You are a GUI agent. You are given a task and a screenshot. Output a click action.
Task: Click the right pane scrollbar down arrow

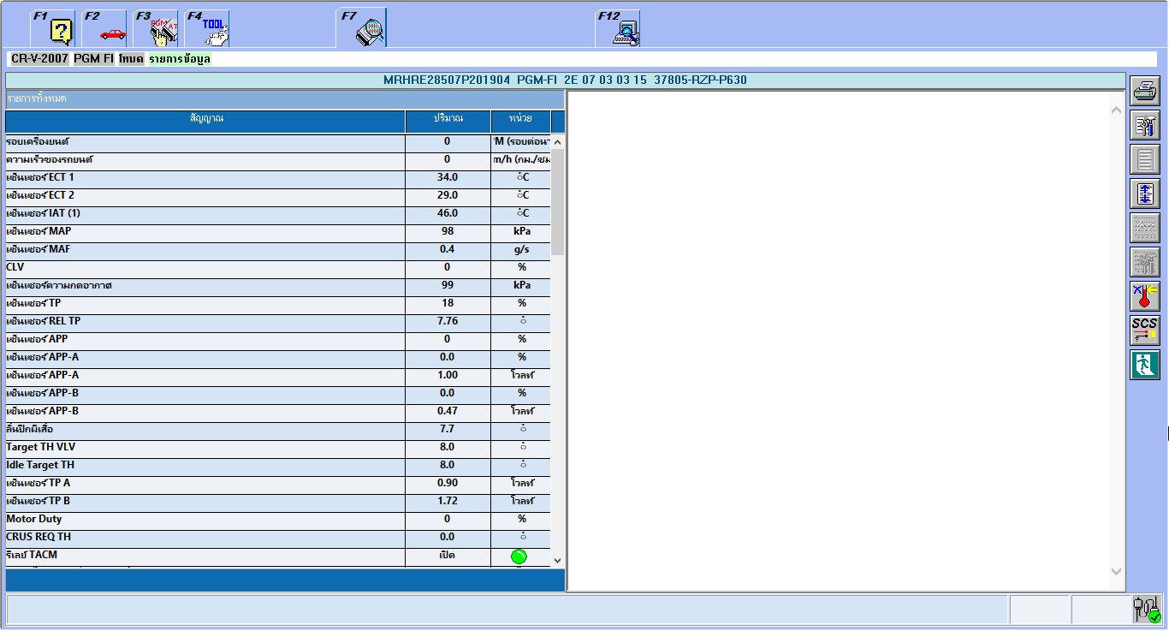point(1115,571)
